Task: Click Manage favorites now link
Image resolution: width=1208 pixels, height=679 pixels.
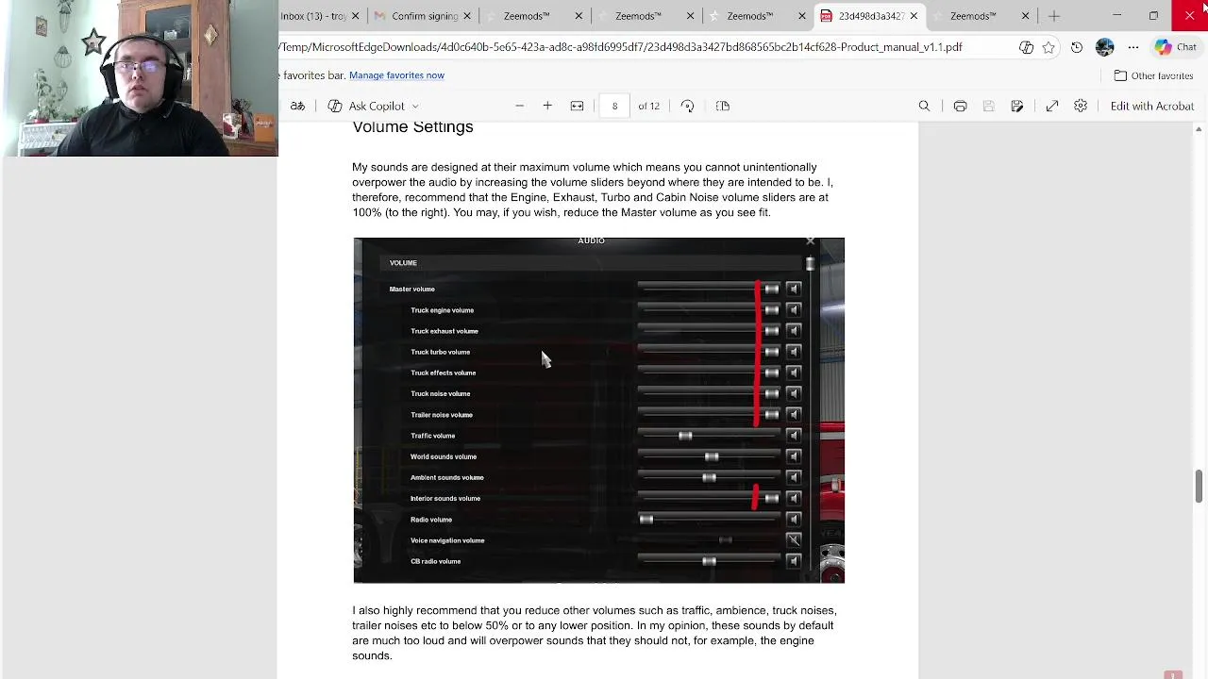Action: (396, 75)
